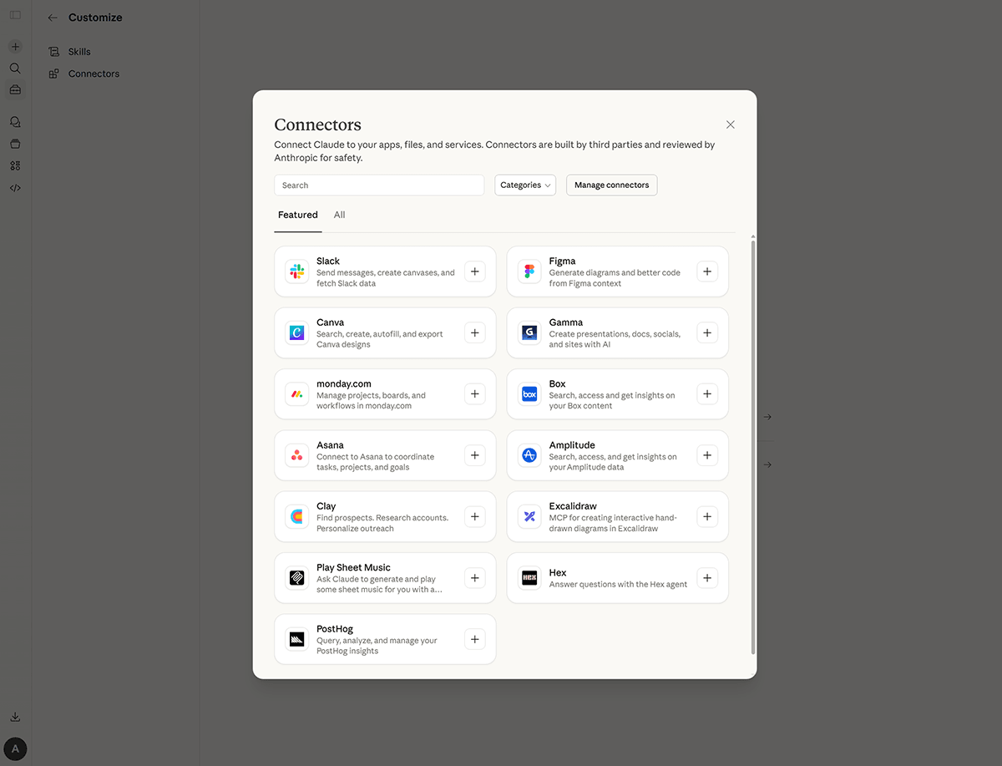
Task: Add the monday.com connector
Action: tap(474, 393)
